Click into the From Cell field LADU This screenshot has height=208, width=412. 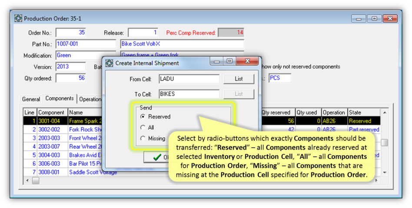point(189,79)
